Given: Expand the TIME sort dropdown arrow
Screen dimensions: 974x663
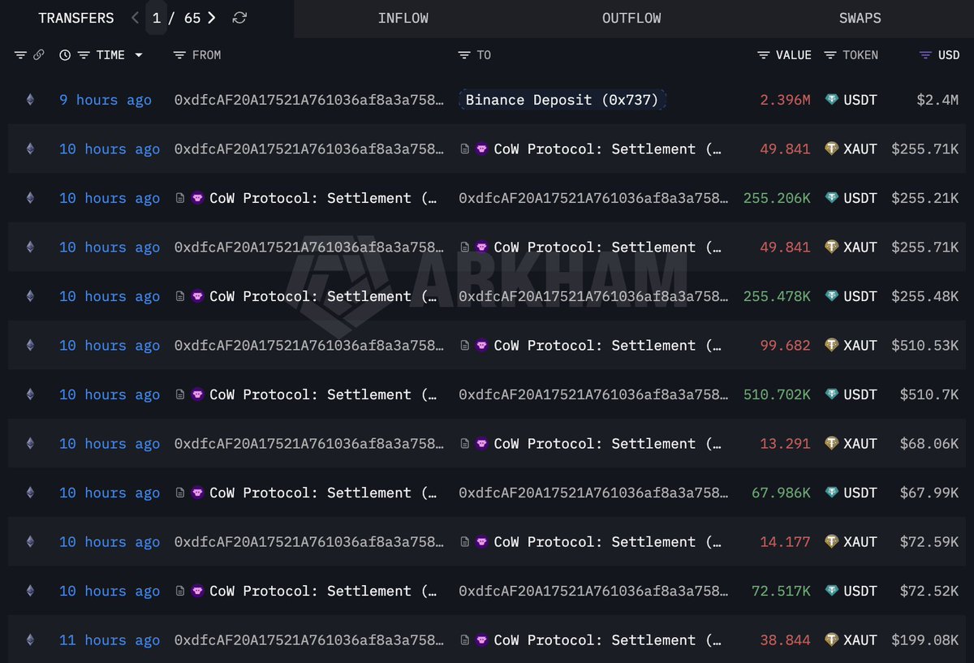Looking at the screenshot, I should click(x=139, y=55).
